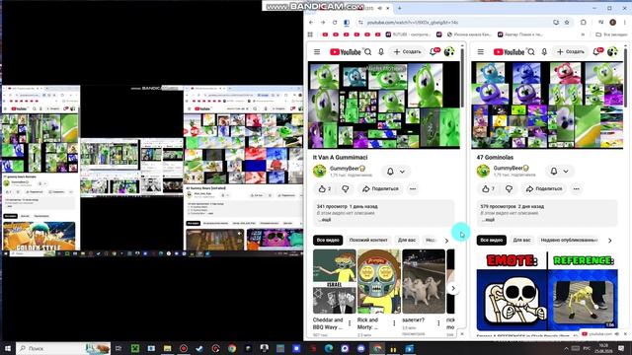Open a new Chrome tab
The height and width of the screenshot is (355, 632).
click(399, 8)
